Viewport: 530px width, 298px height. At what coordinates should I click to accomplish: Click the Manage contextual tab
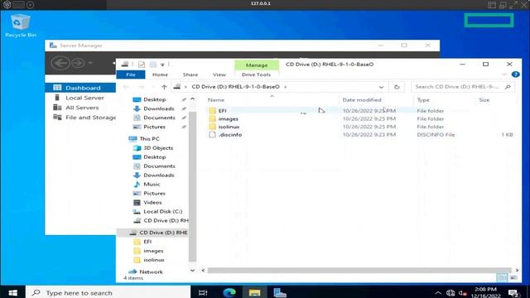coord(257,65)
